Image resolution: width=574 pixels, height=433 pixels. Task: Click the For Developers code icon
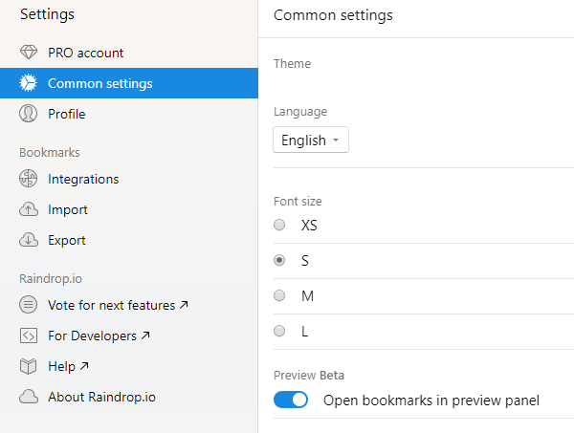(x=28, y=336)
